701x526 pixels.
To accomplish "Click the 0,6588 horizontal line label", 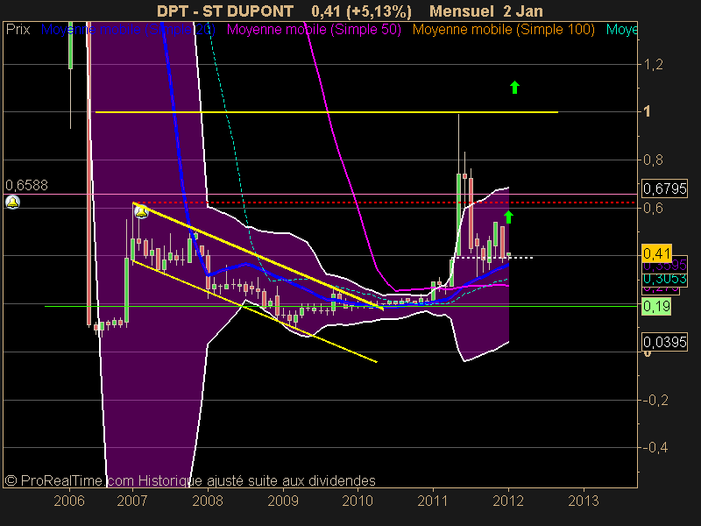I will [x=26, y=185].
